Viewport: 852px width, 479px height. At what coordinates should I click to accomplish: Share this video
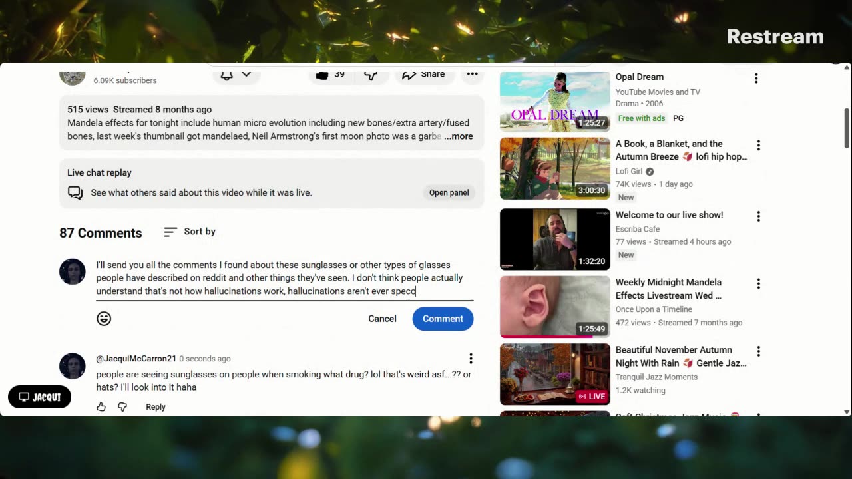[x=423, y=74]
